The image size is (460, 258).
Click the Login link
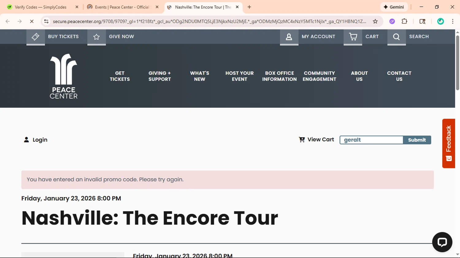click(x=40, y=140)
